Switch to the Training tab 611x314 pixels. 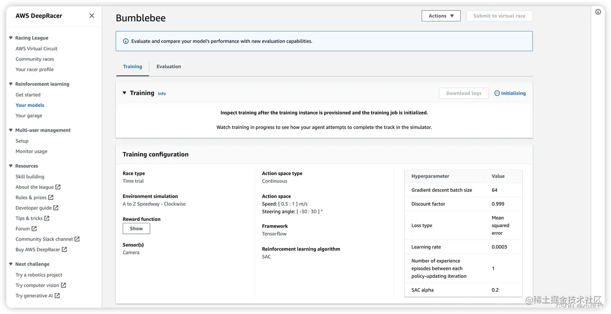coord(132,67)
